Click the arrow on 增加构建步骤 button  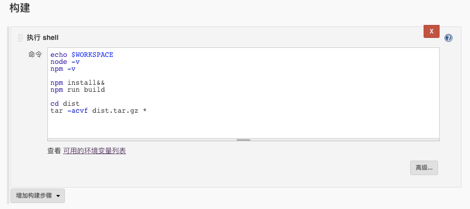pos(58,196)
